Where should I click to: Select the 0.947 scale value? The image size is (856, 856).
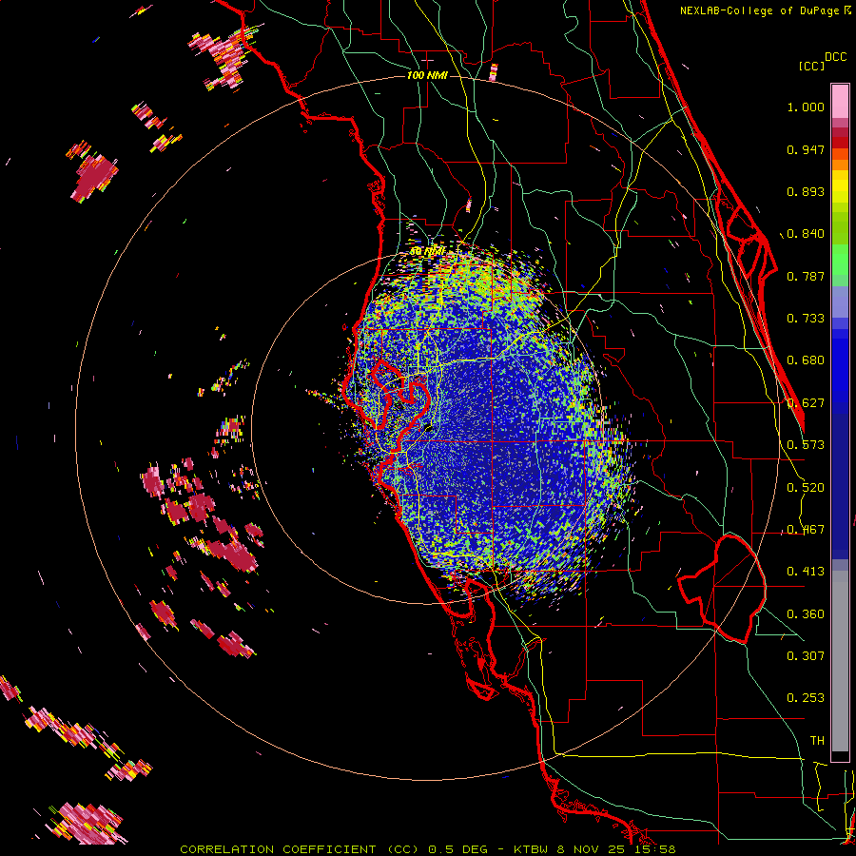[806, 149]
